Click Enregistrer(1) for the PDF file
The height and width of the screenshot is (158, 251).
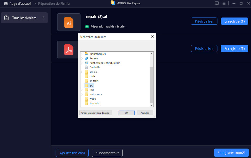pyautogui.click(x=235, y=48)
